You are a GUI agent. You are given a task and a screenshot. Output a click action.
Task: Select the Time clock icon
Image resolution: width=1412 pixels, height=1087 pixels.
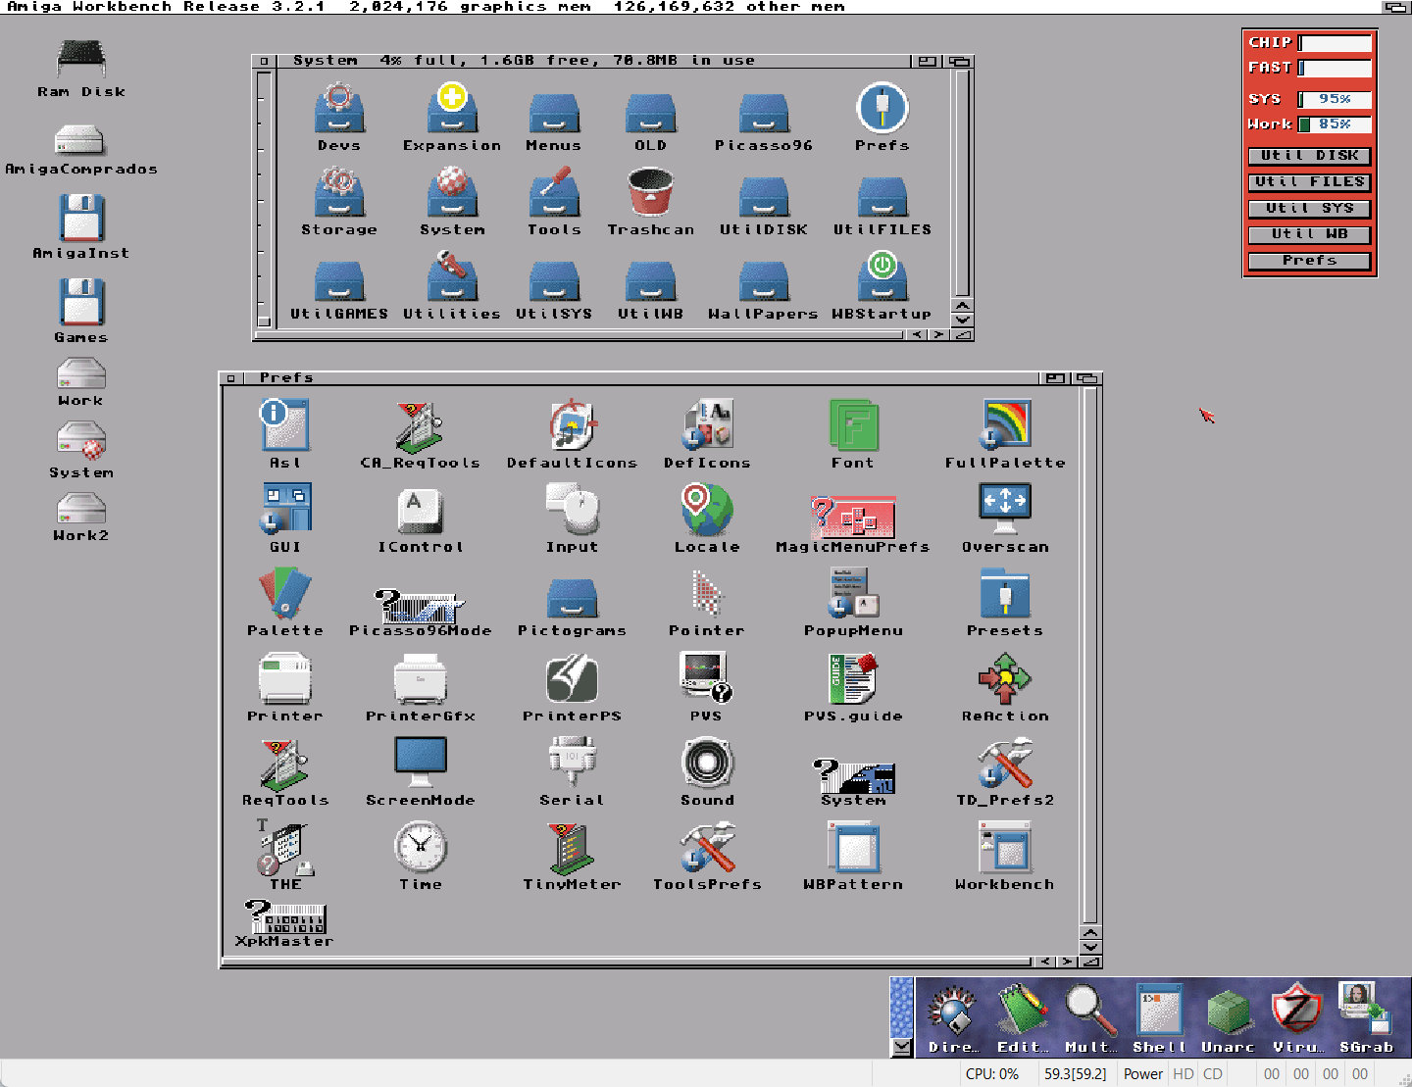pyautogui.click(x=420, y=847)
